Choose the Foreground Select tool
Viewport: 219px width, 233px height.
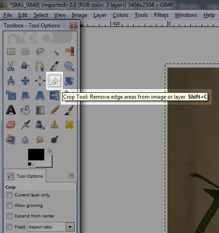[25, 66]
